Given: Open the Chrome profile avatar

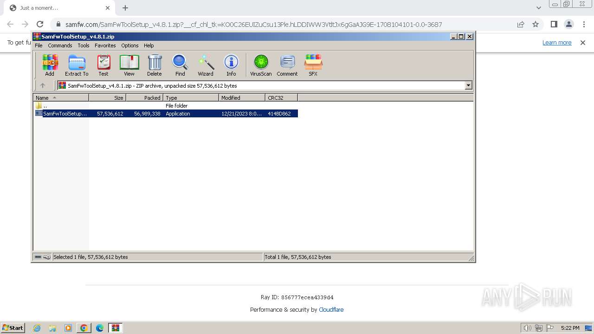Looking at the screenshot, I should click(x=568, y=24).
